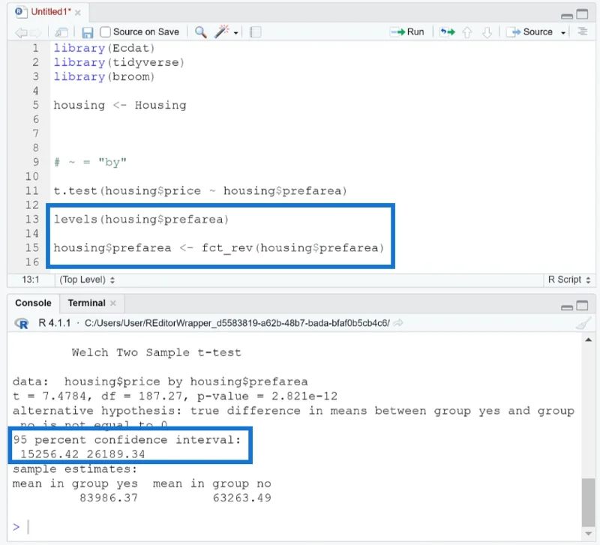
Task: Close the Untitled1 tab
Action: [78, 13]
